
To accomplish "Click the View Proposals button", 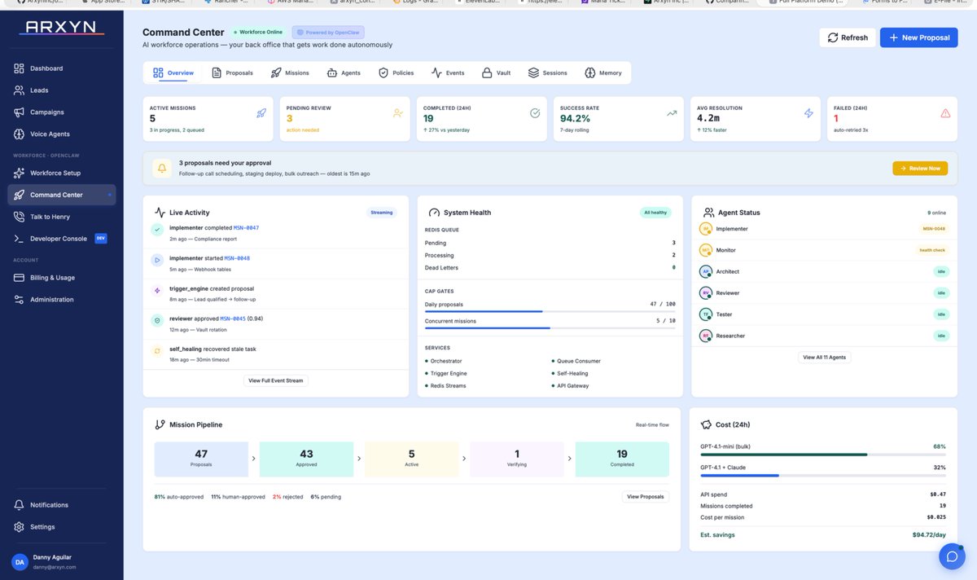I will (x=646, y=496).
